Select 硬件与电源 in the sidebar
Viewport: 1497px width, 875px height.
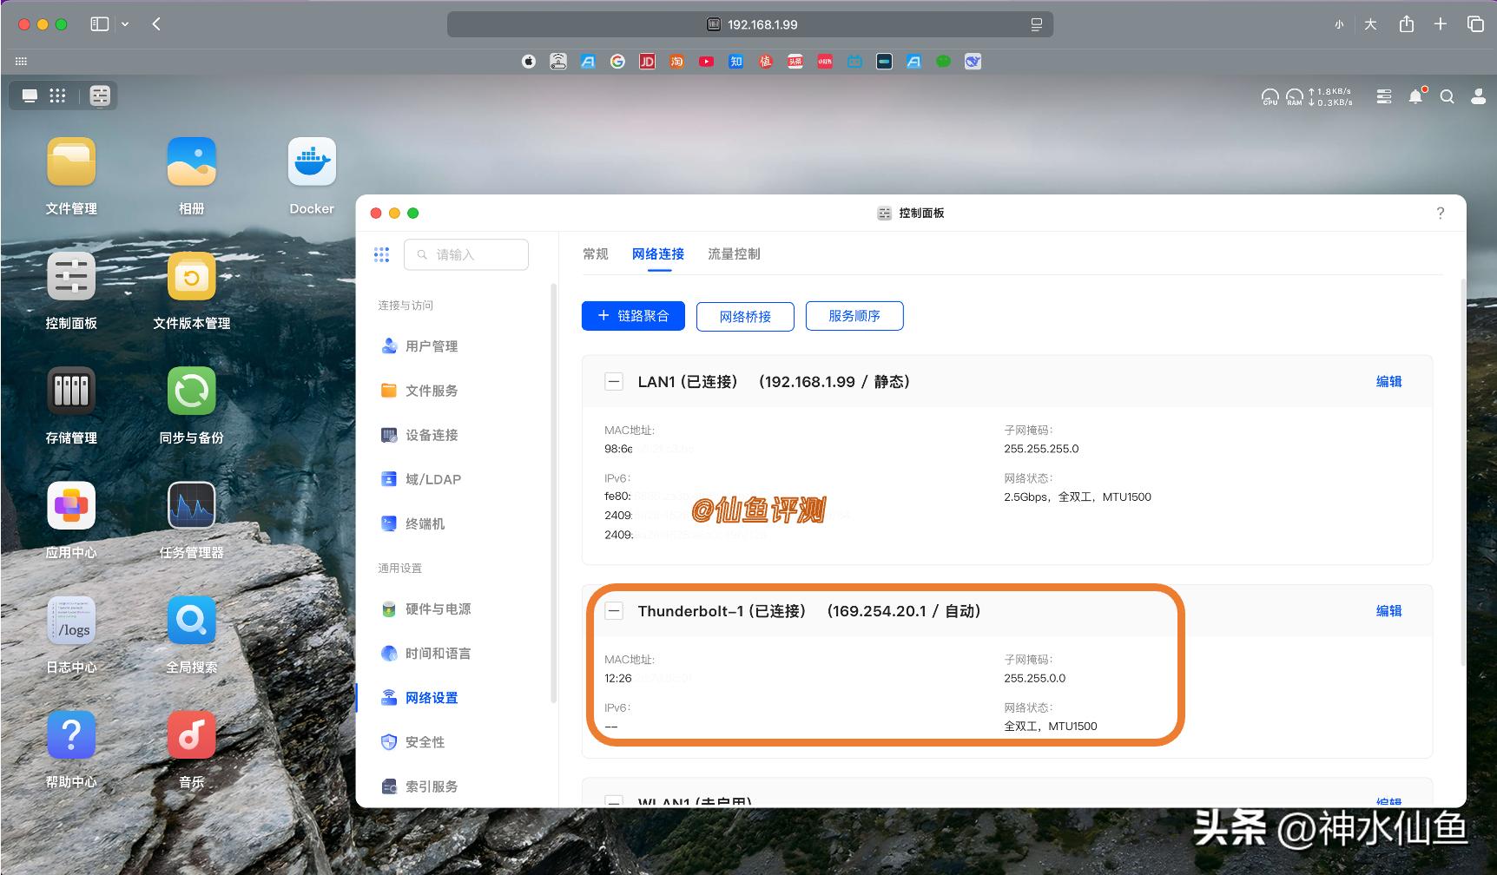pos(438,609)
